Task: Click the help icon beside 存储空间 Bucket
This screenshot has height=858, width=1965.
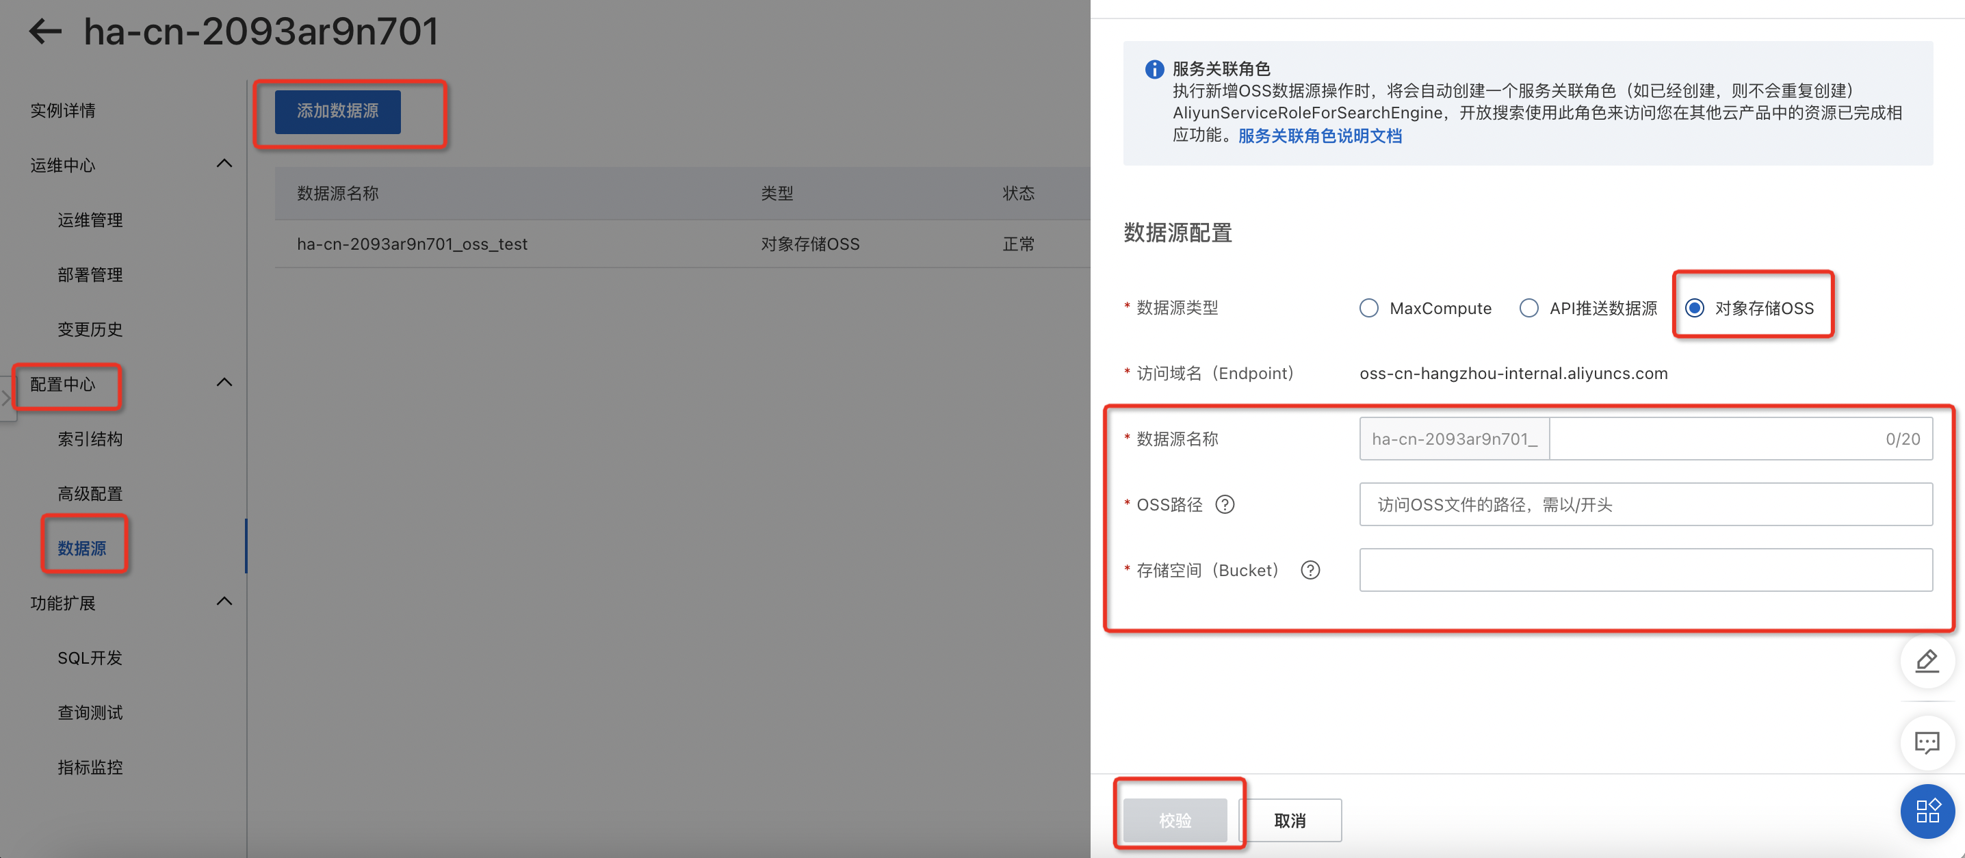Action: pos(1310,570)
